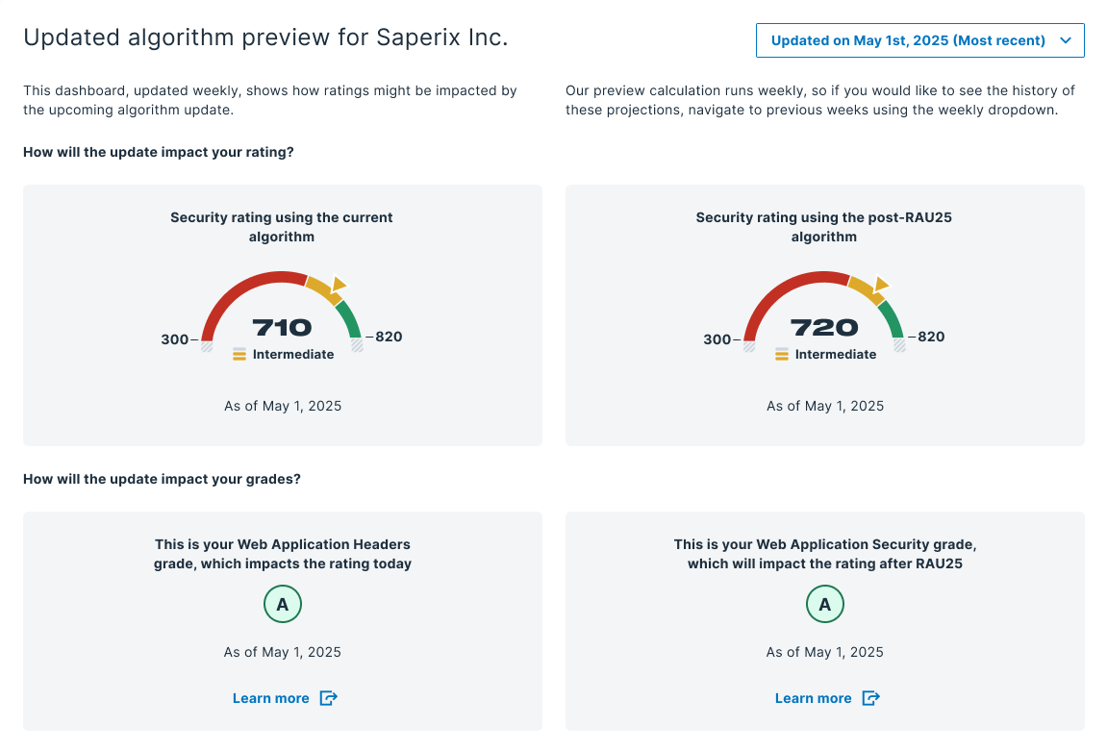1107x751 pixels.
Task: Select the Security rating using current algorithm card
Action: [282, 314]
